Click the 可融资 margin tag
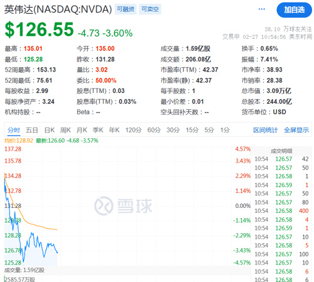This screenshot has height=282, width=314. point(126,9)
